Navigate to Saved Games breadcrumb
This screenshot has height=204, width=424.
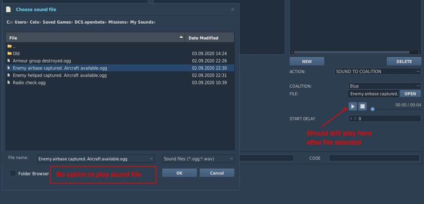pyautogui.click(x=57, y=22)
